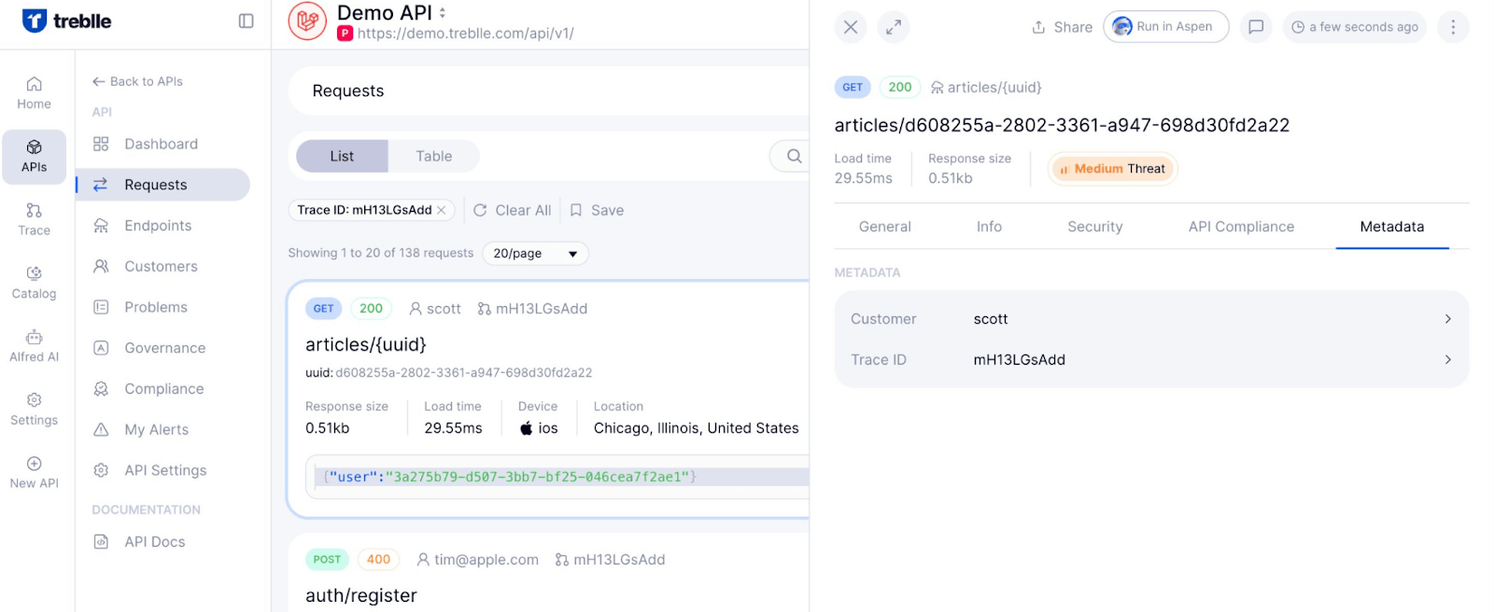Click the Share button
Screen dimensions: 1494x612
pyautogui.click(x=1062, y=27)
